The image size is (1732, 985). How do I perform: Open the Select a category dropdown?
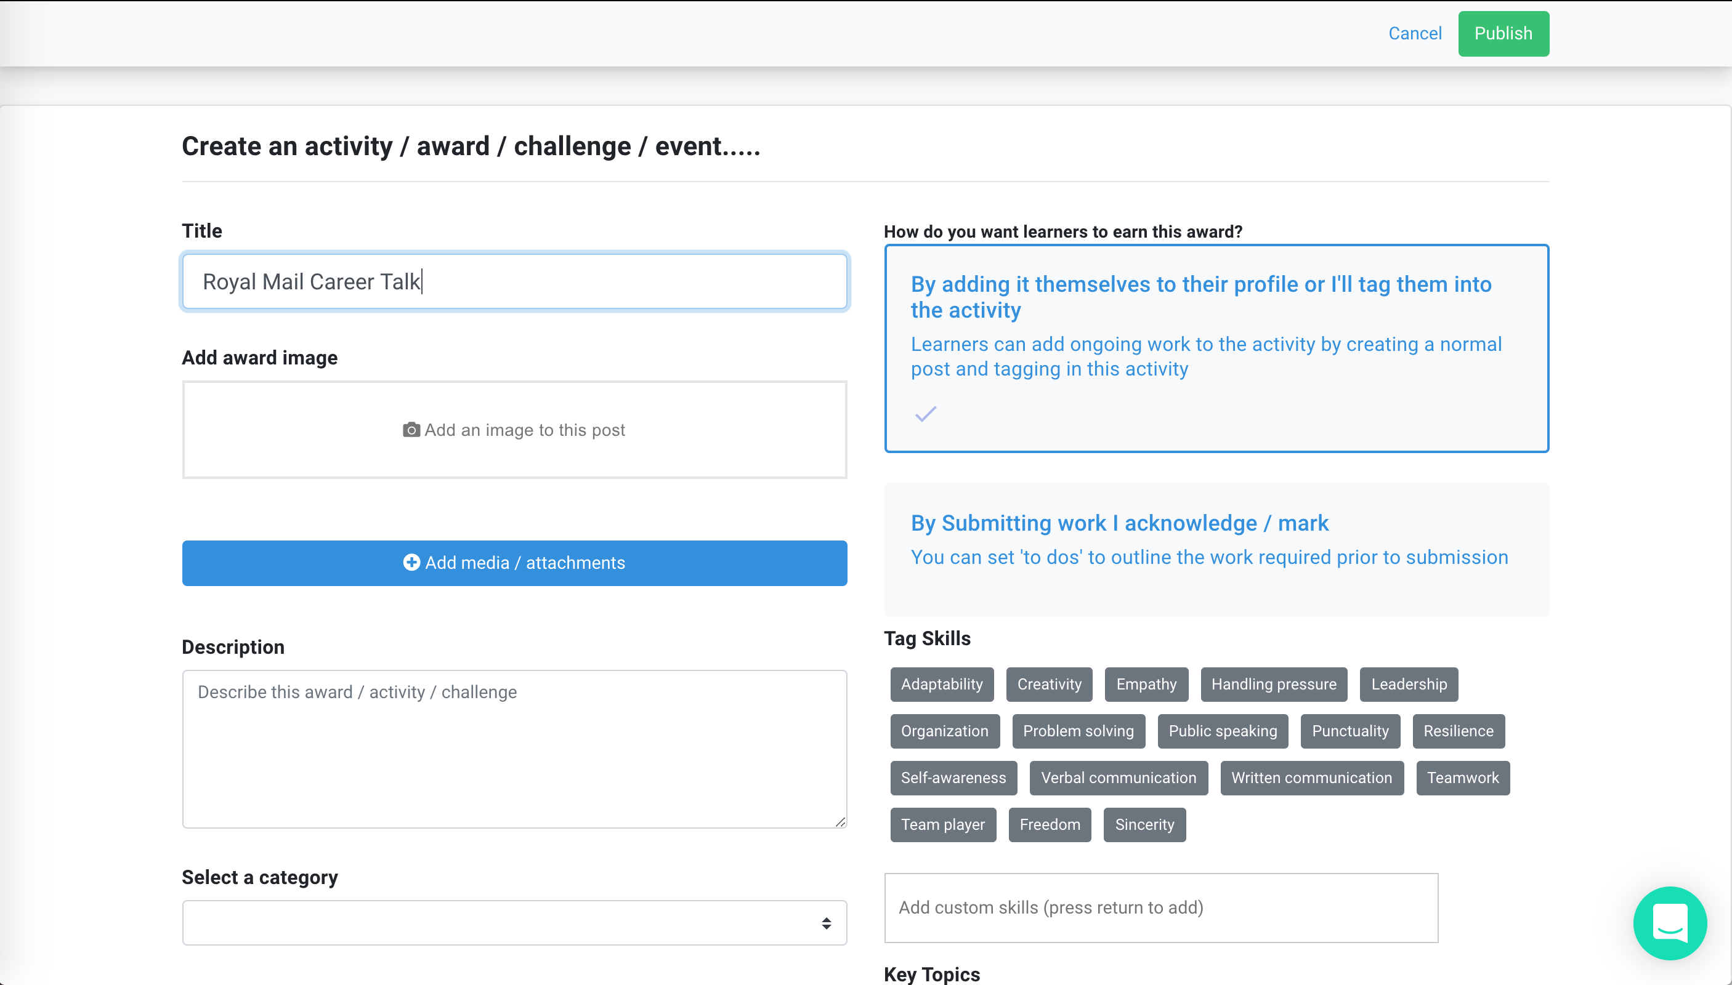click(514, 922)
